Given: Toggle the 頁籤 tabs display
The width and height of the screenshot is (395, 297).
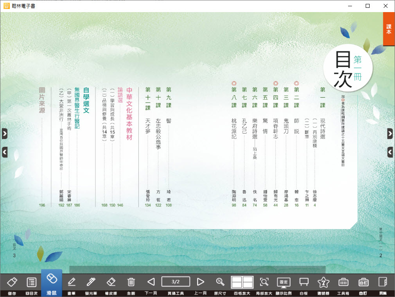Looking at the screenshot, I should pos(382,282).
